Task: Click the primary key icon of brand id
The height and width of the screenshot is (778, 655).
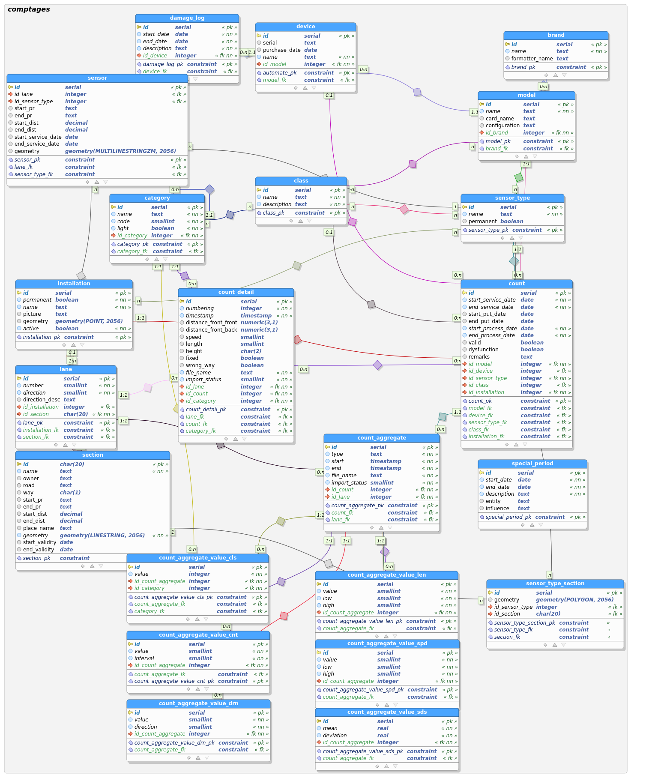Action: click(x=507, y=44)
